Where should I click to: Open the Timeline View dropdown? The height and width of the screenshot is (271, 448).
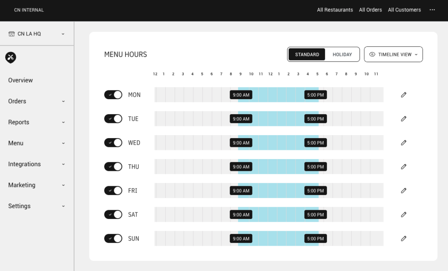tap(393, 55)
